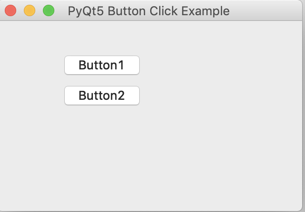Hit the red close circle in title bar
Viewport: 305px width, 212px height.
pos(10,10)
